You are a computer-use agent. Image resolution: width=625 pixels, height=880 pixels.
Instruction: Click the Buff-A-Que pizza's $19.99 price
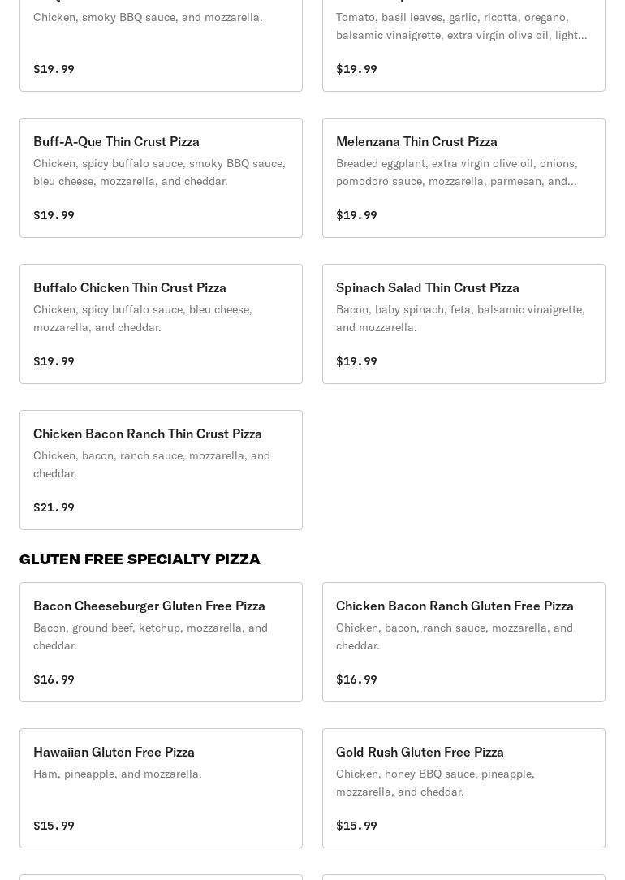coord(54,215)
